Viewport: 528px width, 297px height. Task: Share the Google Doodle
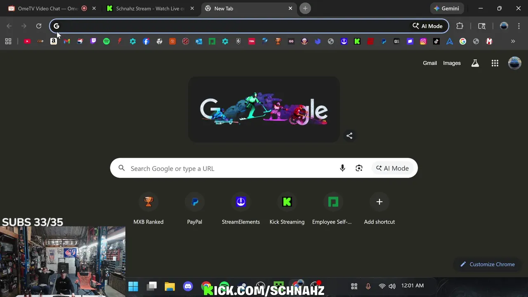click(x=349, y=136)
